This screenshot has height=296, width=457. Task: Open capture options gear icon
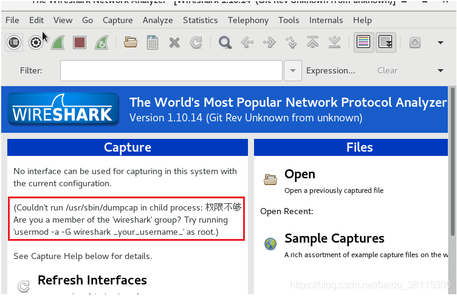tap(36, 42)
